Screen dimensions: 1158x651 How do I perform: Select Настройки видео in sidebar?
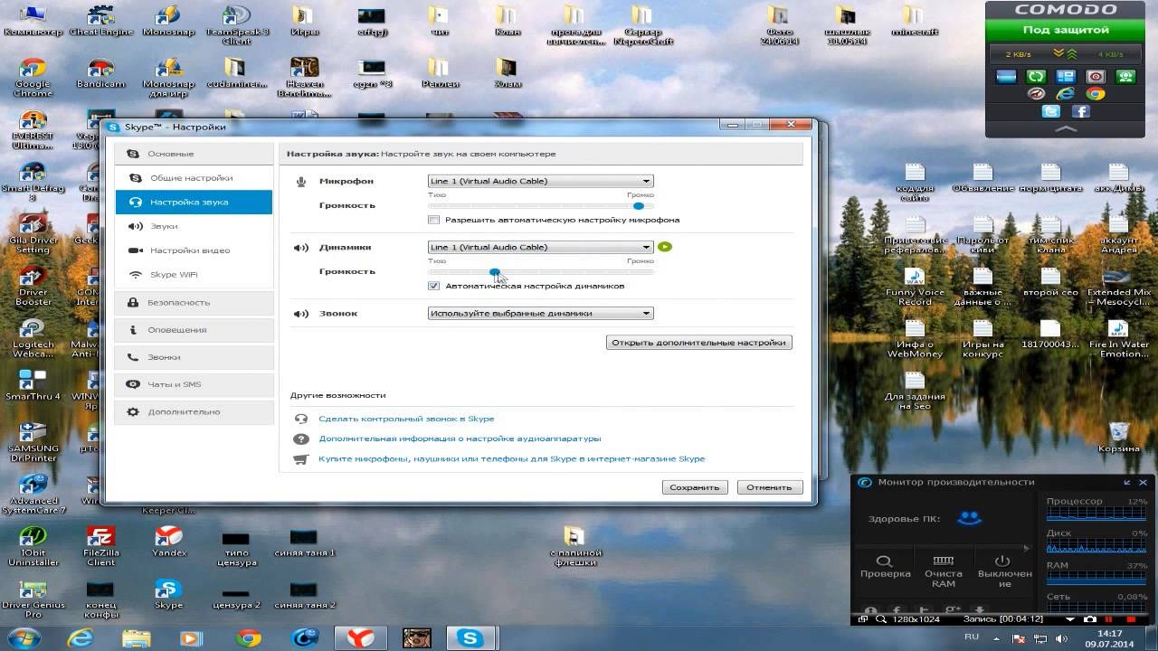point(195,250)
